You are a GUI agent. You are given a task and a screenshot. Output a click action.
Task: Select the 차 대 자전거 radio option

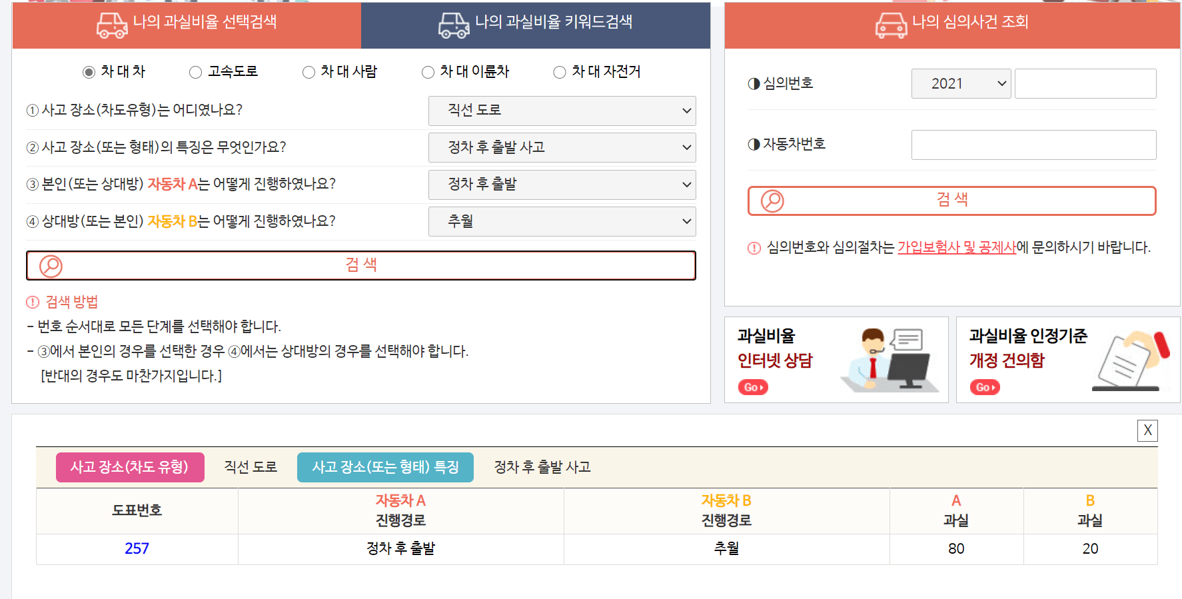560,72
